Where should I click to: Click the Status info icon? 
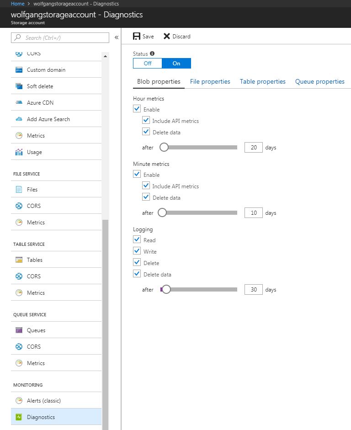pyautogui.click(x=152, y=53)
